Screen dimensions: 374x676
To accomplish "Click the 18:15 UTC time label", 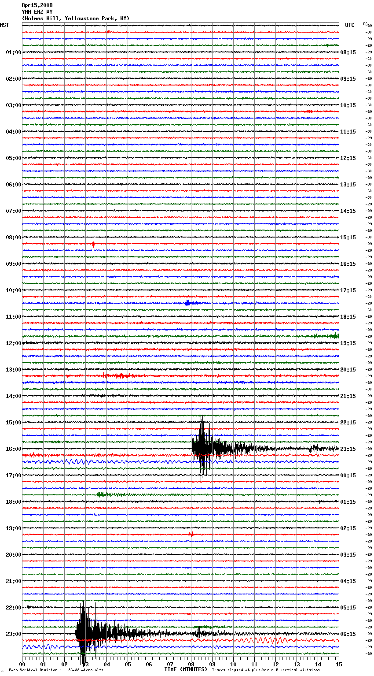I will tap(348, 317).
